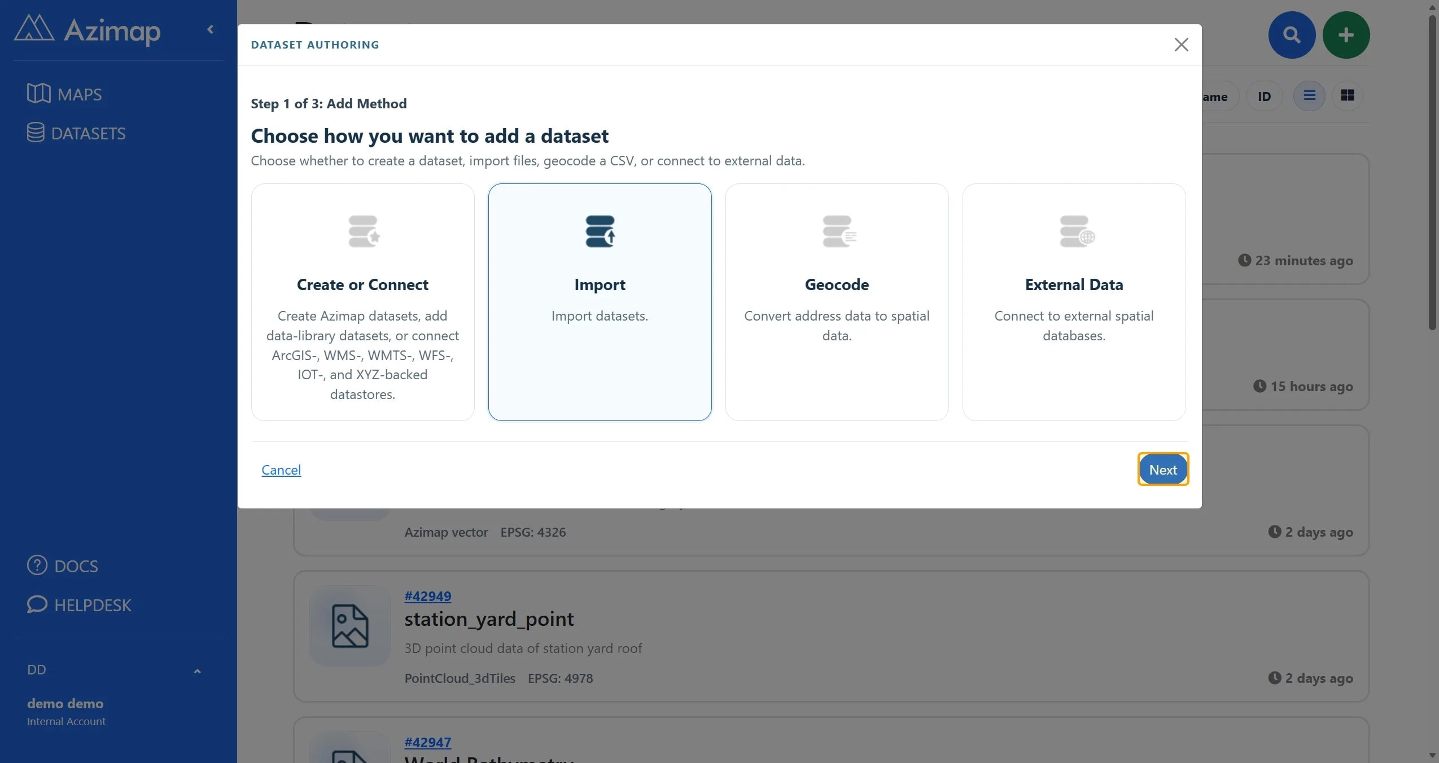
Task: Select the Create or Connect database icon
Action: [364, 231]
